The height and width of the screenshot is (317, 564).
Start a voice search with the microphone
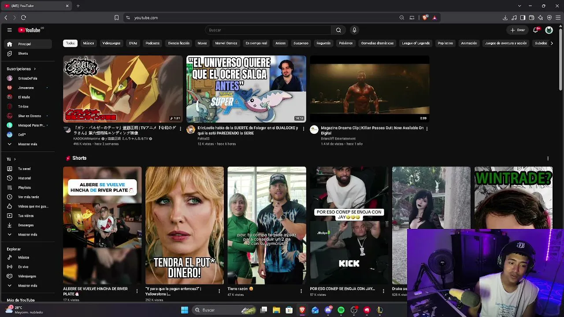click(354, 30)
